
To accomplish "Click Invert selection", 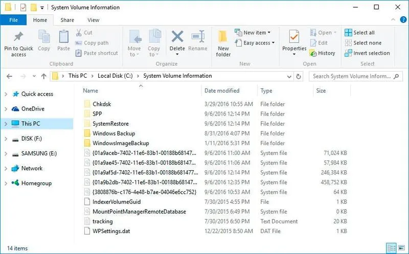I will click(x=367, y=53).
